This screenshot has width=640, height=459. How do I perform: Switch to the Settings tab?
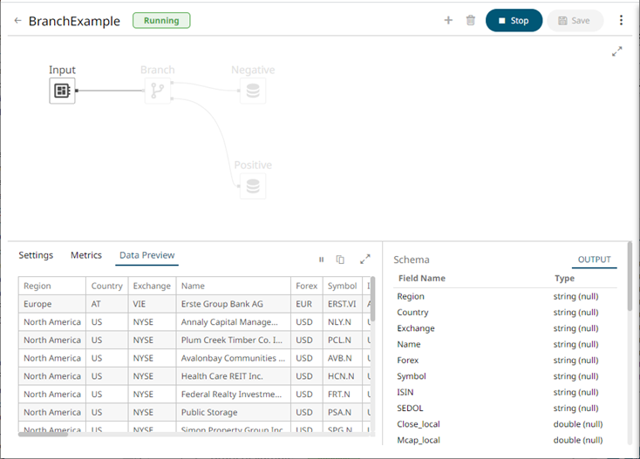tap(36, 255)
